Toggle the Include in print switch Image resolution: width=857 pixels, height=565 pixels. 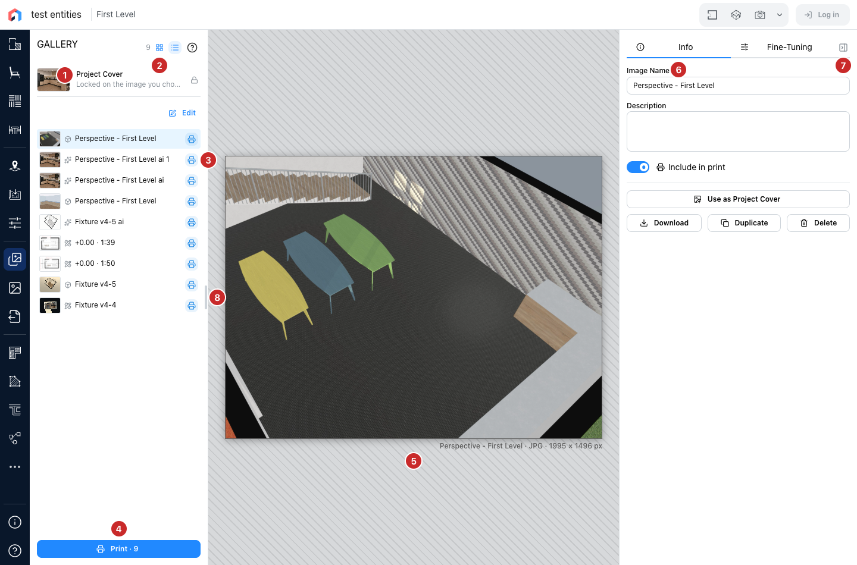coord(638,167)
